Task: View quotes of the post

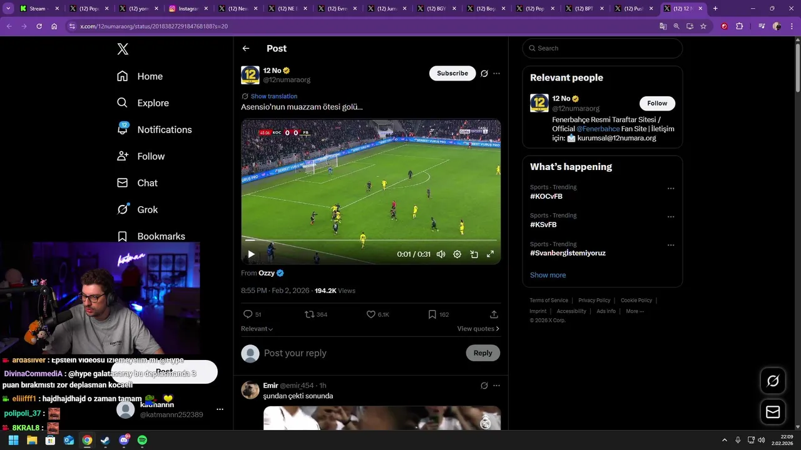Action: coord(478,329)
